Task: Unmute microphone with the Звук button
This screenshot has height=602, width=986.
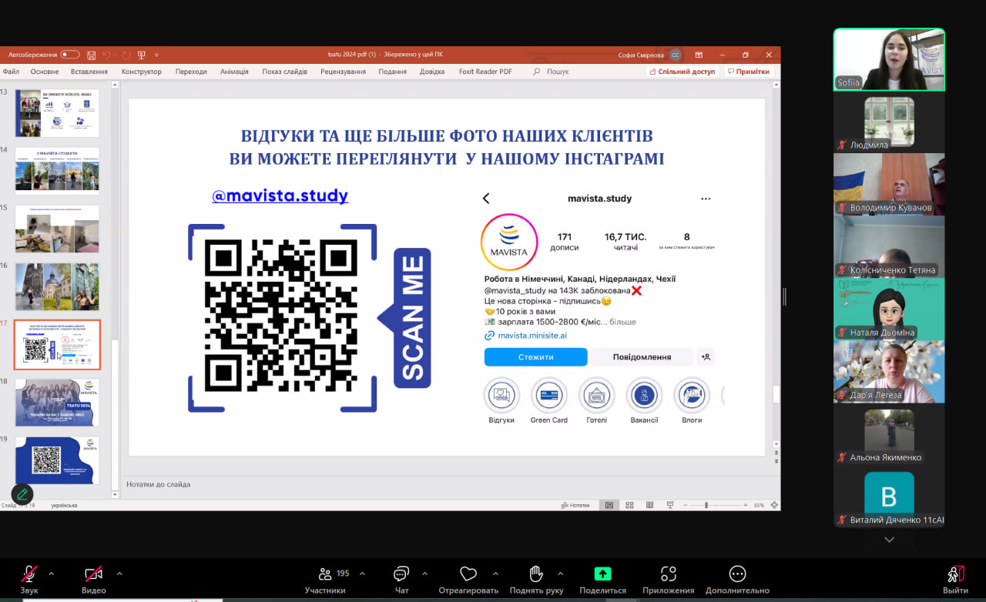Action: 29,579
